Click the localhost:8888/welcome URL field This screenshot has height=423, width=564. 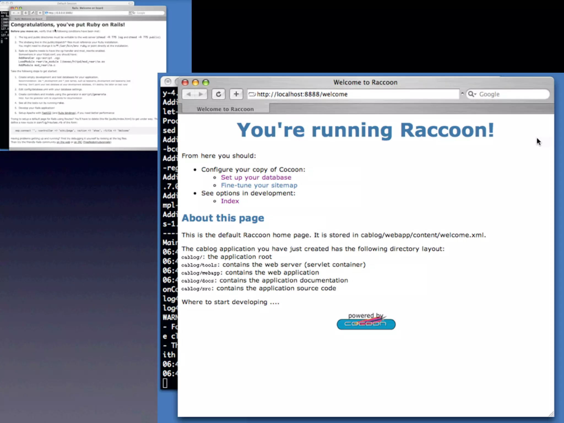tap(355, 94)
